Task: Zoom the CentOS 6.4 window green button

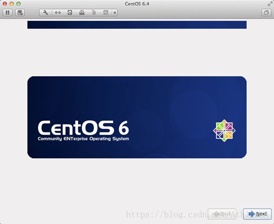Action: 19,4
